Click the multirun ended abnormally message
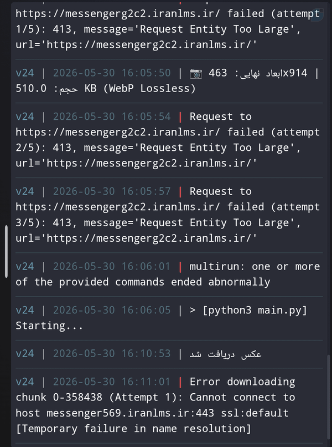 point(168,274)
